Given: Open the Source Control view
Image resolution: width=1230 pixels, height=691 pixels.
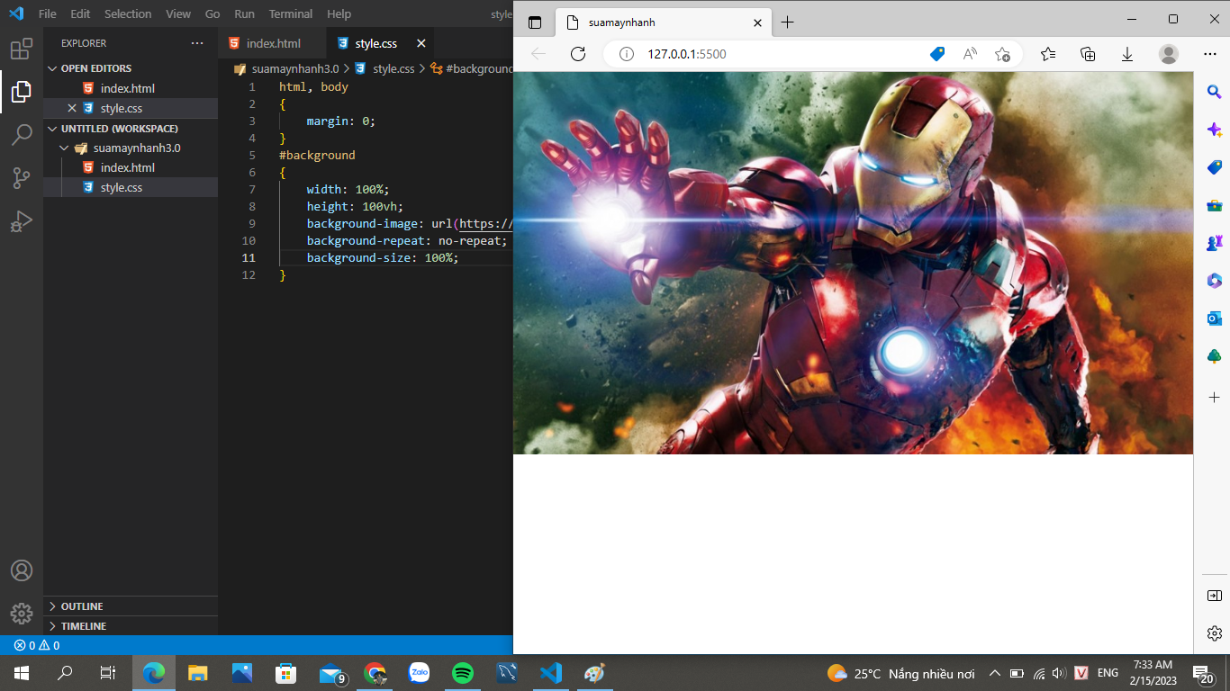Looking at the screenshot, I should pyautogui.click(x=22, y=178).
